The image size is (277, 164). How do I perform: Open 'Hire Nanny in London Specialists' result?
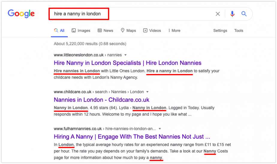click(127, 63)
